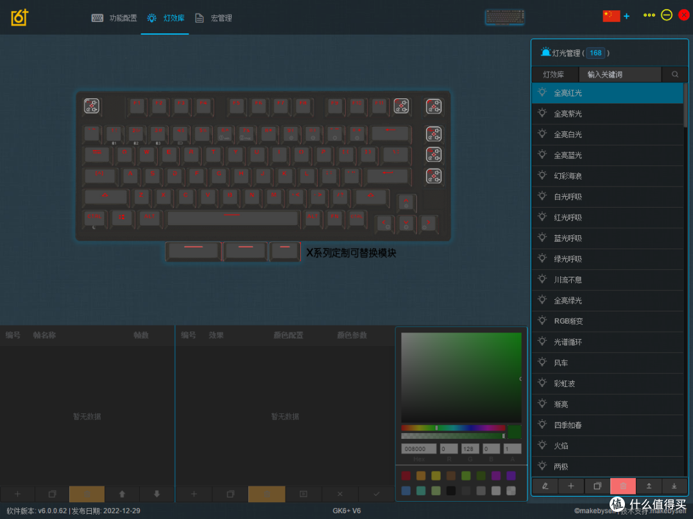The image size is (693, 519).
Task: Select the RGB渐变 light effect
Action: 607,321
